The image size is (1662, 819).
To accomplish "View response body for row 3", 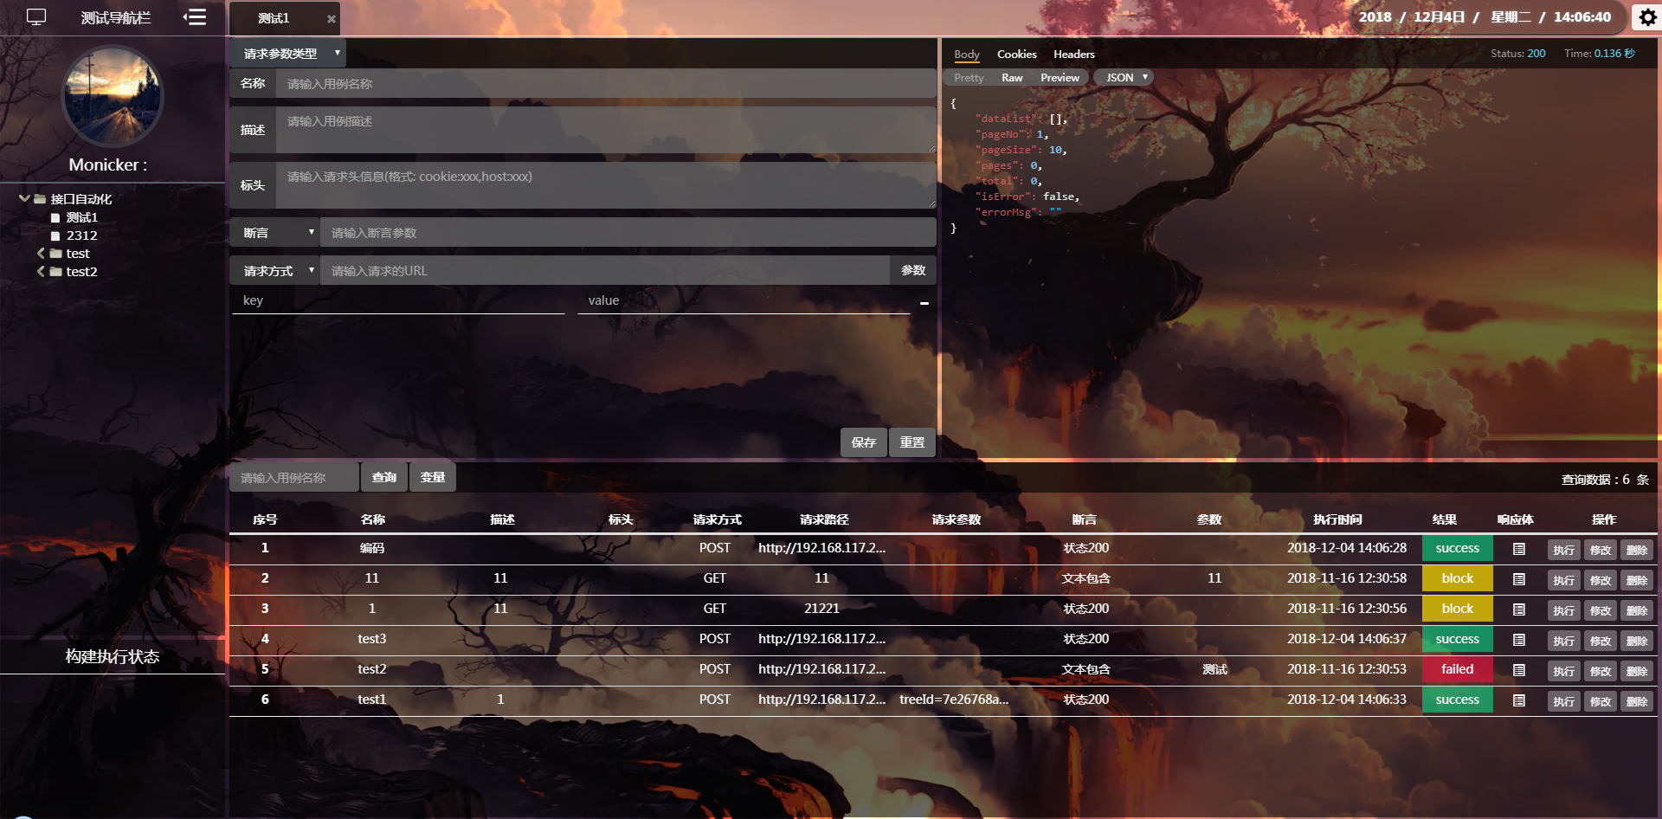I will [1518, 609].
